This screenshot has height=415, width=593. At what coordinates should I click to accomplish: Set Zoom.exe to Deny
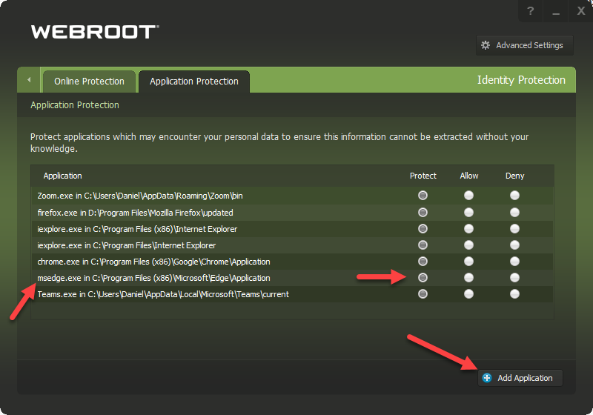coord(514,196)
